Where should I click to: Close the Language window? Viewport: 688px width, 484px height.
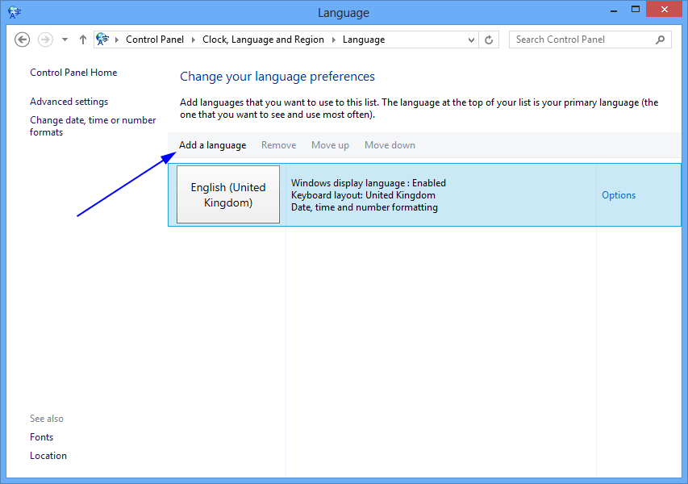click(x=664, y=9)
